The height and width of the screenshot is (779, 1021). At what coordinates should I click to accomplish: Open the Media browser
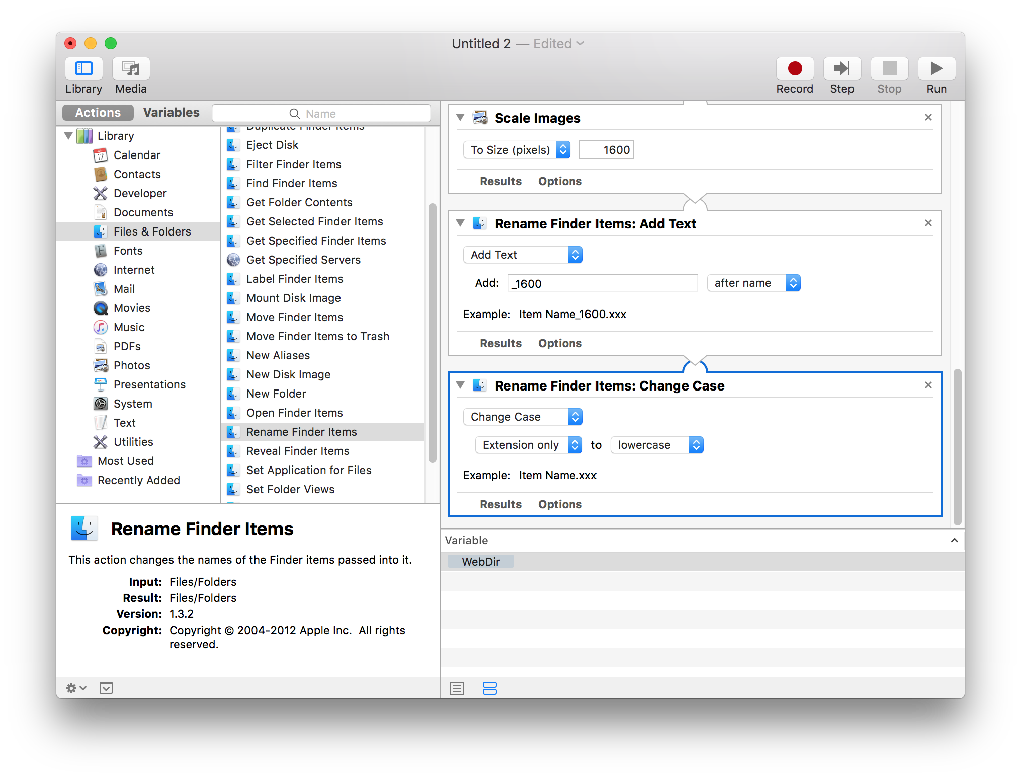pyautogui.click(x=131, y=68)
